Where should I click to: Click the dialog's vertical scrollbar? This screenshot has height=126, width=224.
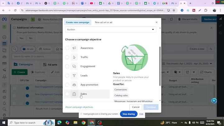click(x=160, y=66)
